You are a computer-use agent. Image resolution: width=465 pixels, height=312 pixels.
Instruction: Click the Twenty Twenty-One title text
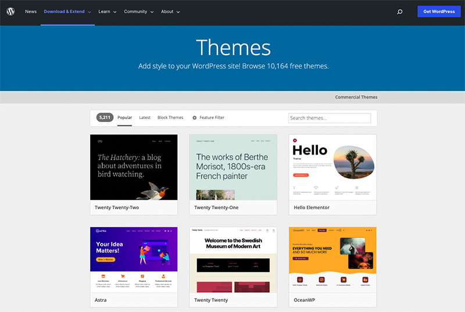216,207
